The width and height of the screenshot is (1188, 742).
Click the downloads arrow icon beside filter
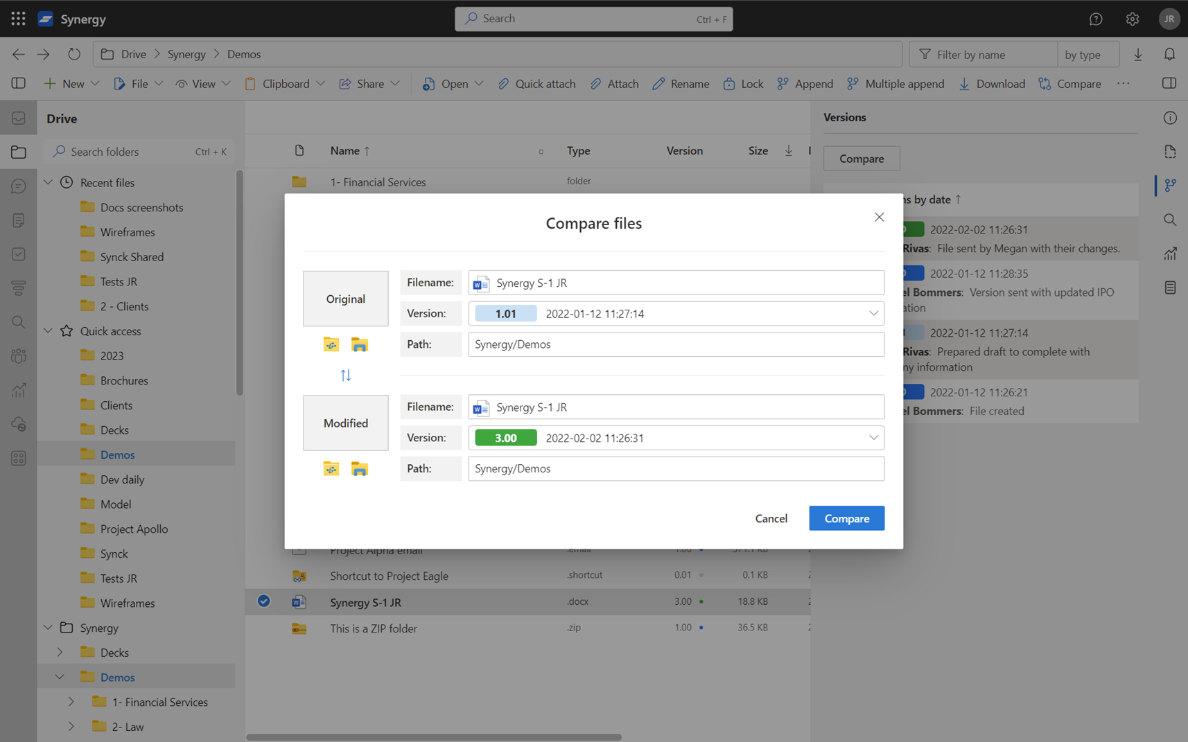(1138, 54)
